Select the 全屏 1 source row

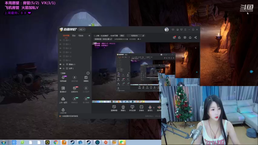(x=74, y=68)
